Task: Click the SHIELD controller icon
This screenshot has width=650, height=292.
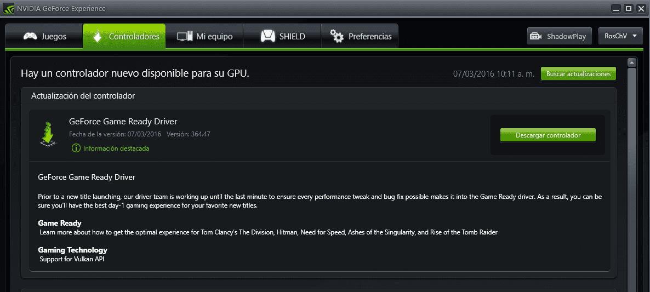Action: 268,37
